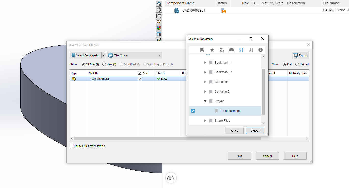
Task: Click the home icon in task pane sidebar
Action: [159, 4]
